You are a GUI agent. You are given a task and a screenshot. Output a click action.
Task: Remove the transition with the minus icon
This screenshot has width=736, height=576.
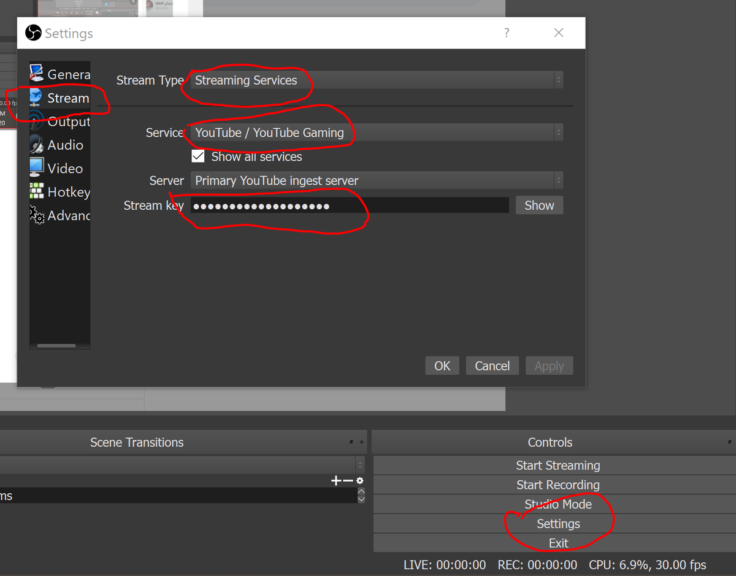(348, 481)
